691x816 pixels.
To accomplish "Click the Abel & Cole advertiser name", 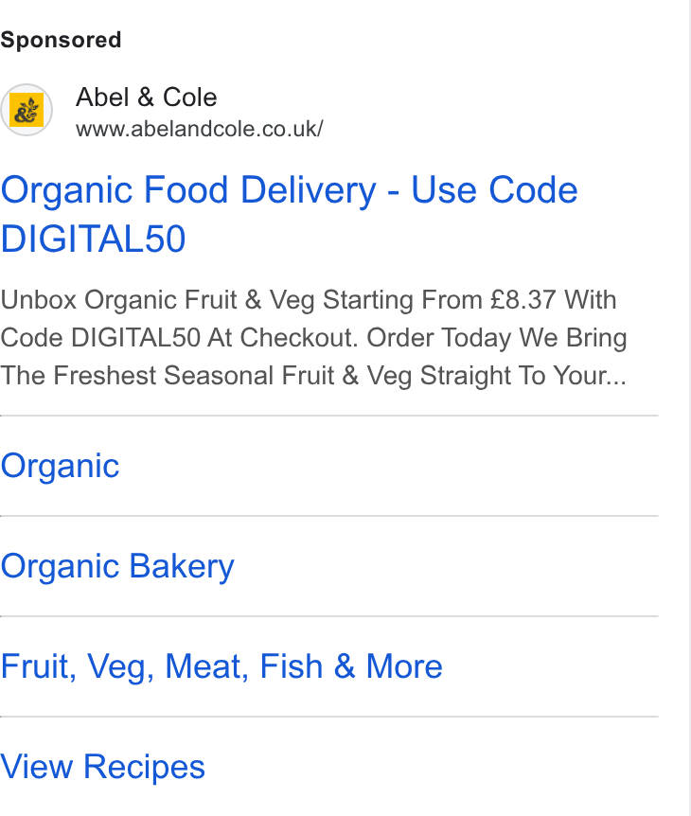I will point(146,98).
